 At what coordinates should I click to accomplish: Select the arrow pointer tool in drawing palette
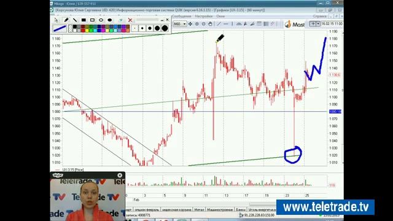point(56,20)
